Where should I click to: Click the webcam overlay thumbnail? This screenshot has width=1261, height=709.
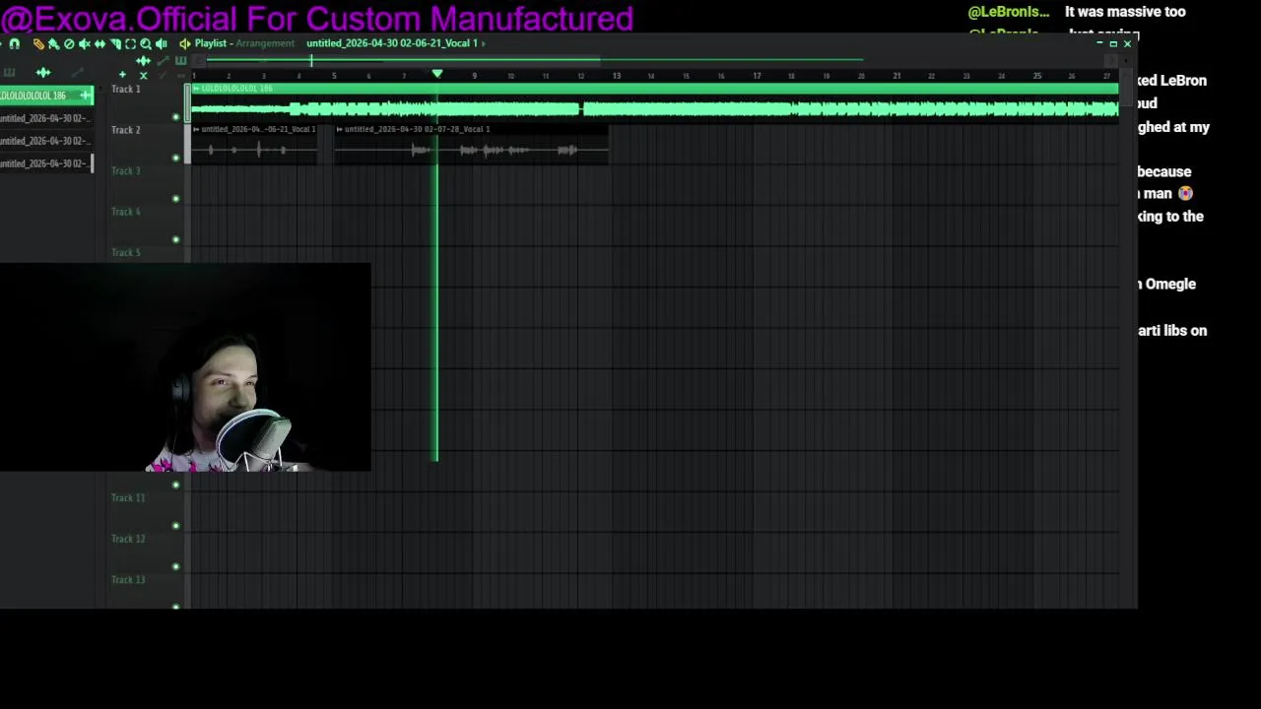click(185, 367)
